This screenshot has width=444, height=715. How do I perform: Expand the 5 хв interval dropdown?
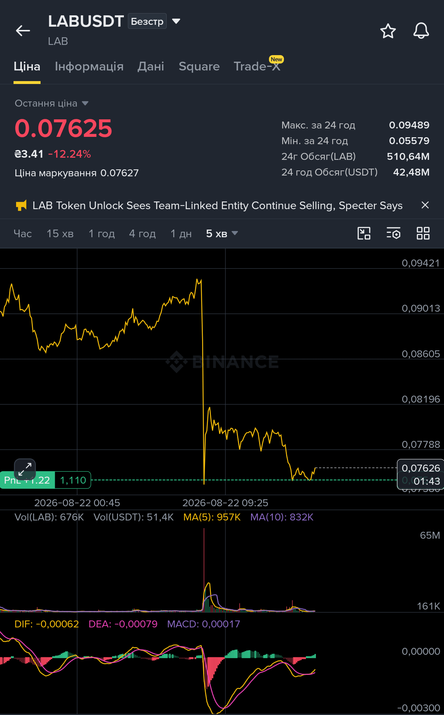222,234
